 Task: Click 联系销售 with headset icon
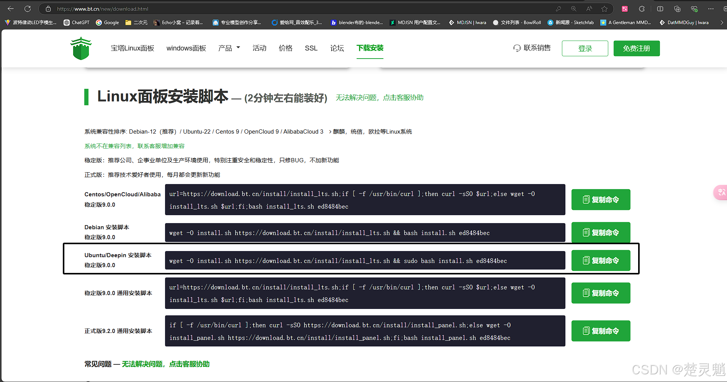(532, 48)
